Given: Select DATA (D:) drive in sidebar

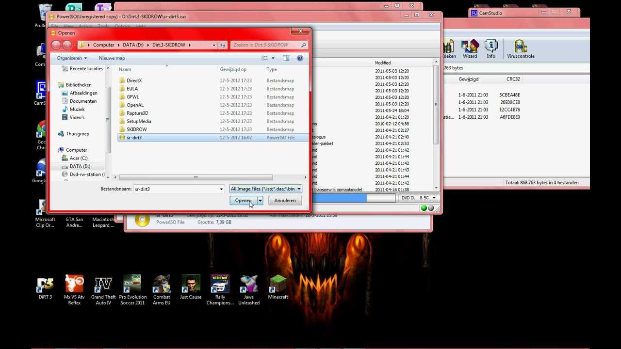Looking at the screenshot, I should [x=80, y=166].
